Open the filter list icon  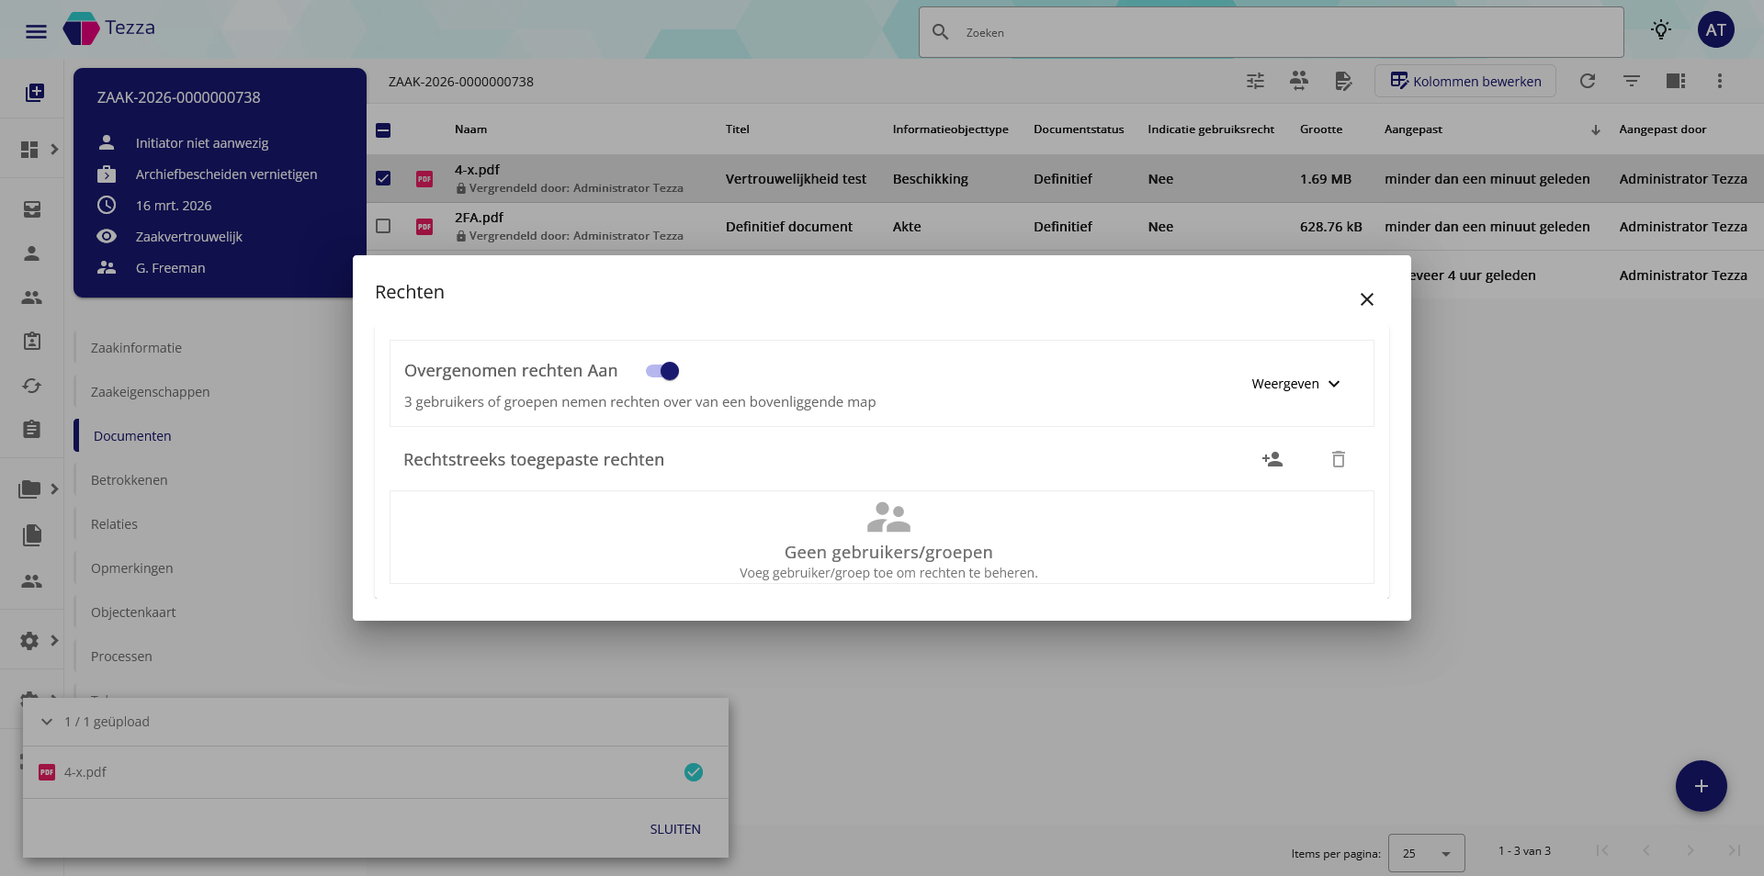1632,81
